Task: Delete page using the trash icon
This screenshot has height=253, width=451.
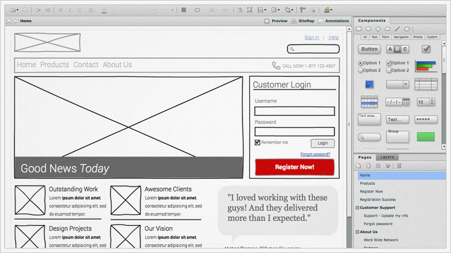Action: pyautogui.click(x=399, y=166)
